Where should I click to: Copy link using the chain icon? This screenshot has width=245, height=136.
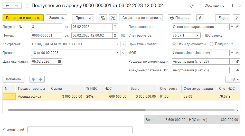192,6
